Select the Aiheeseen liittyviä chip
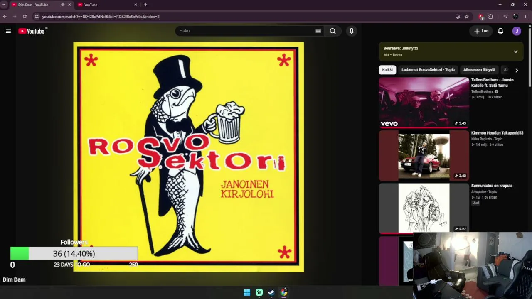 coord(479,70)
